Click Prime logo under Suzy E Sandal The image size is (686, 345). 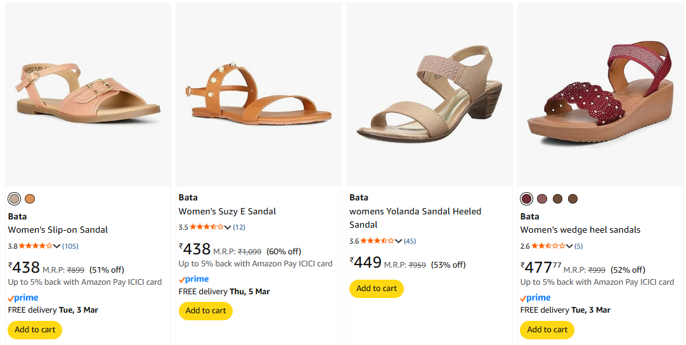194,279
